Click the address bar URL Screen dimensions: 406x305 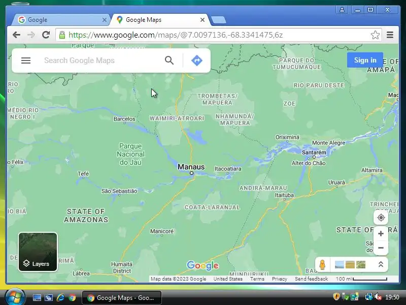point(176,35)
